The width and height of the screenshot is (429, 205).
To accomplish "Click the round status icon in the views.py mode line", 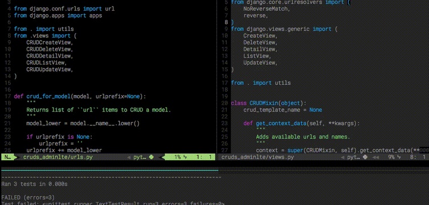I will (365, 157).
